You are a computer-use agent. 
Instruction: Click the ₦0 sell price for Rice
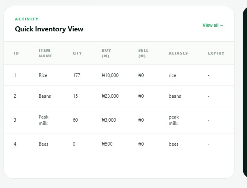141,75
